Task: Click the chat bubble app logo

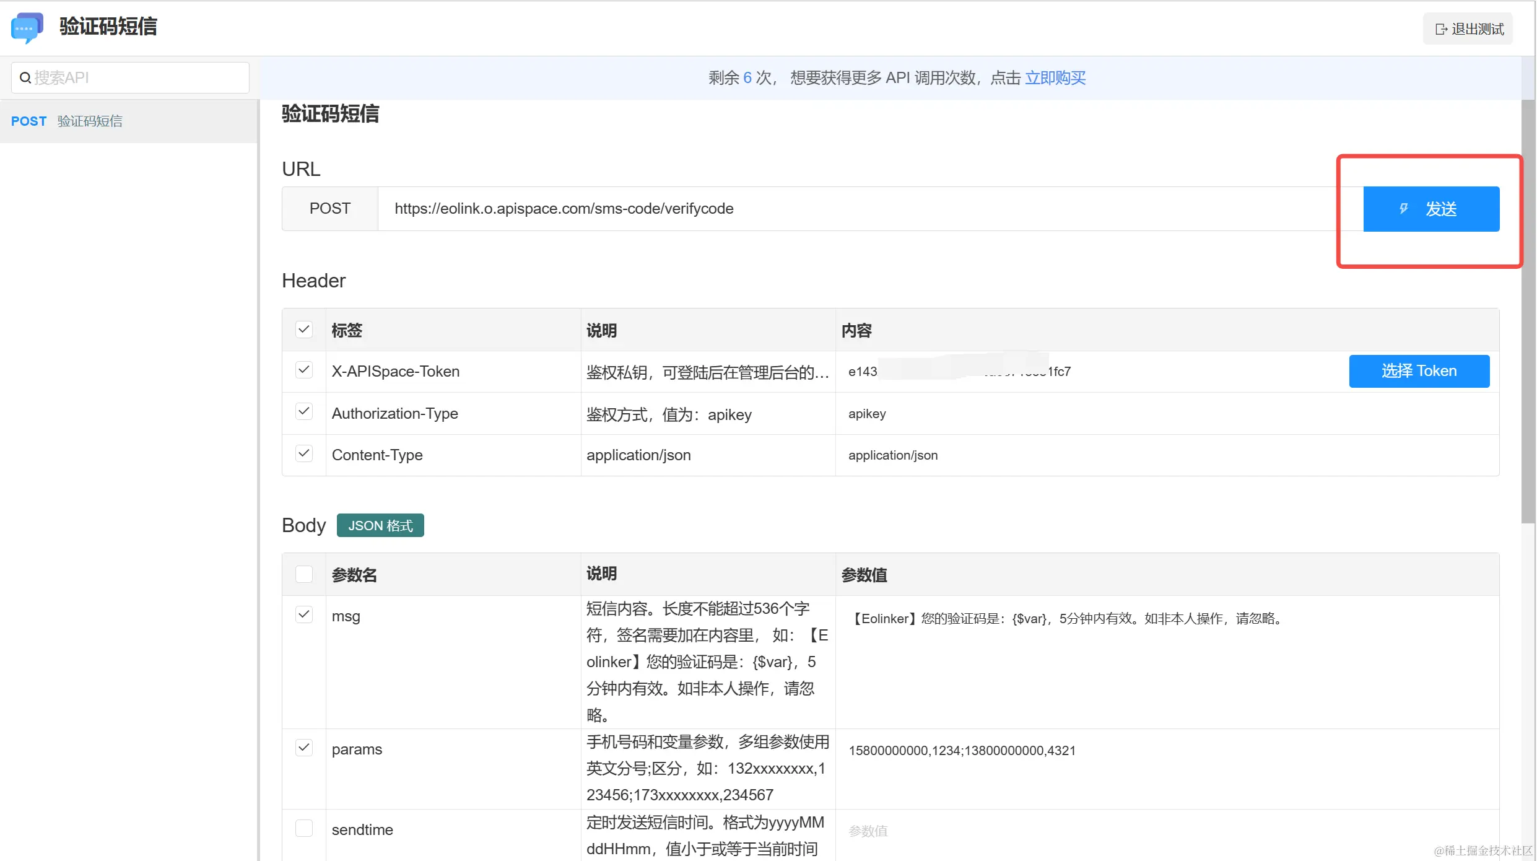Action: [27, 28]
